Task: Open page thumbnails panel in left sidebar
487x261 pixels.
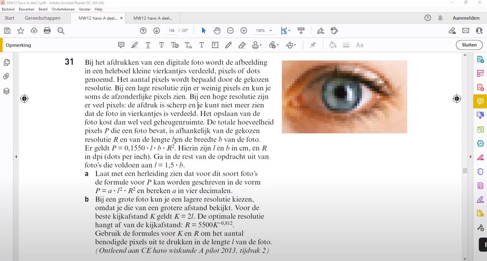Action: [x=6, y=62]
